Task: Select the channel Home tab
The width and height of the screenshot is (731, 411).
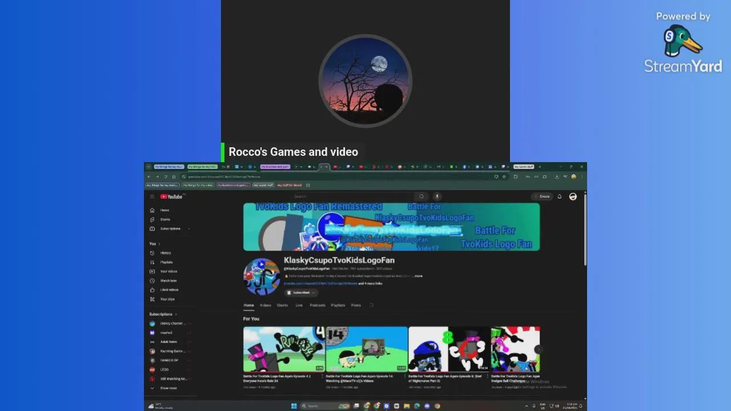Action: point(249,305)
